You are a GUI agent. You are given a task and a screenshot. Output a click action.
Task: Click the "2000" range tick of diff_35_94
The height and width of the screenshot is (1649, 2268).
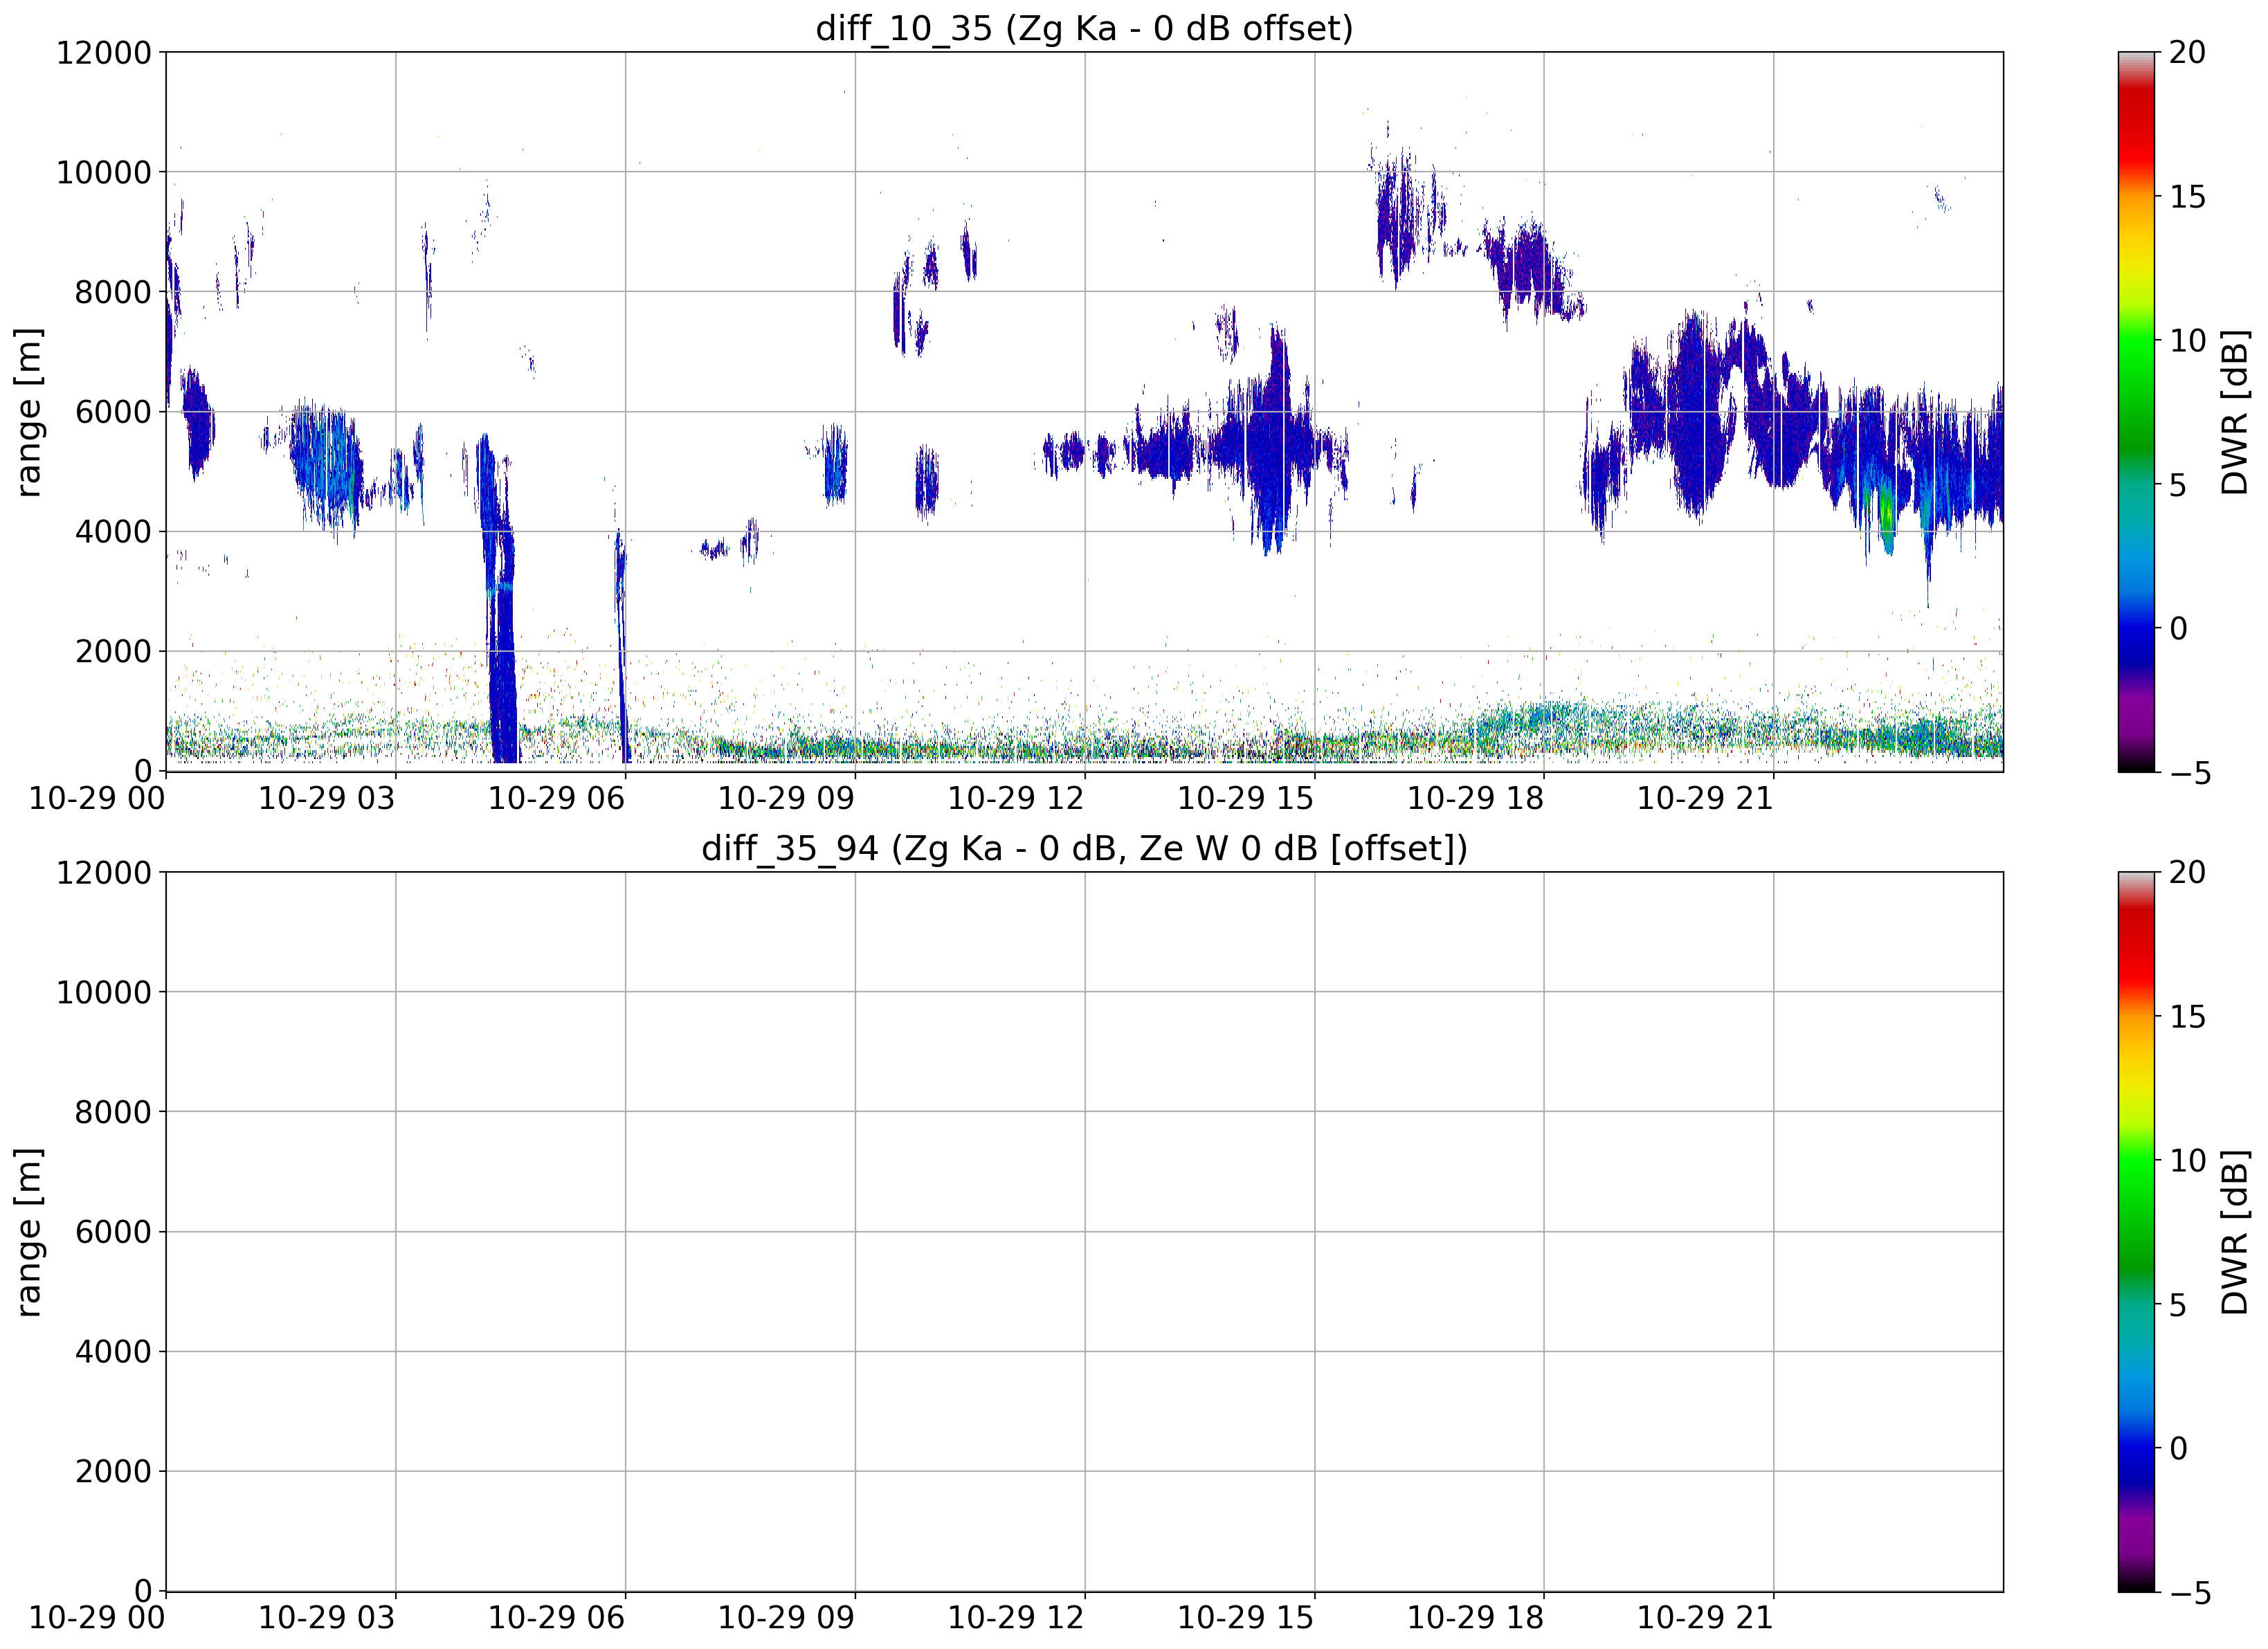click(113, 1471)
